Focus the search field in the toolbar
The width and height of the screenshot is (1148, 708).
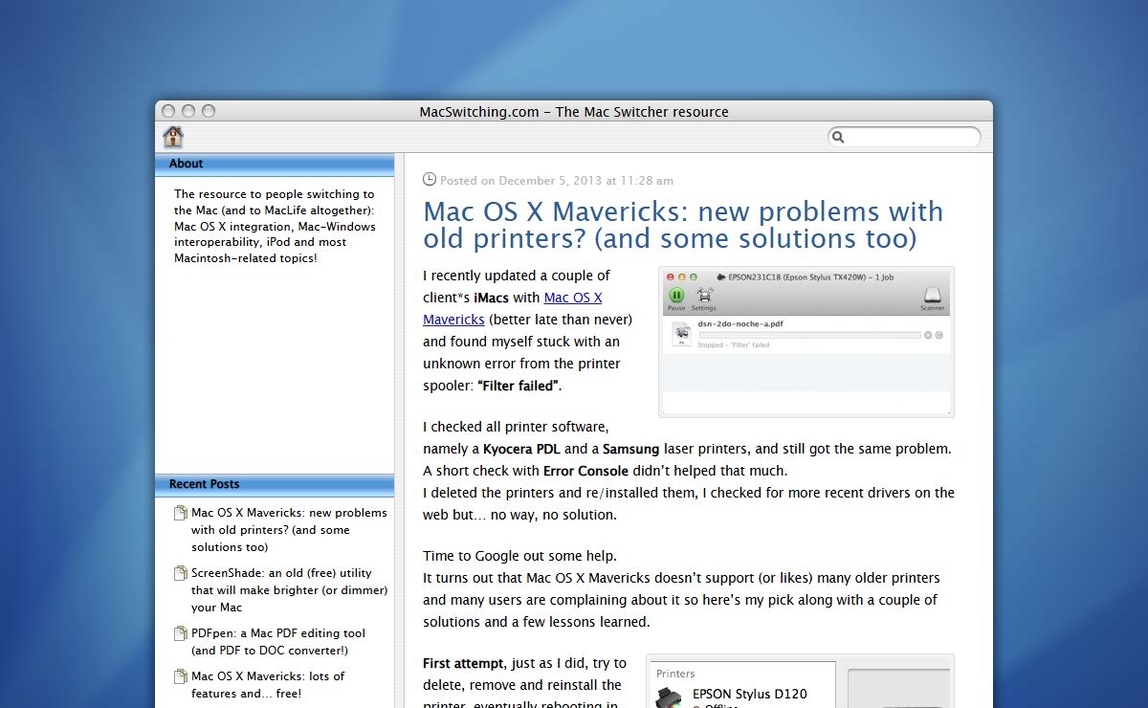pyautogui.click(x=909, y=138)
